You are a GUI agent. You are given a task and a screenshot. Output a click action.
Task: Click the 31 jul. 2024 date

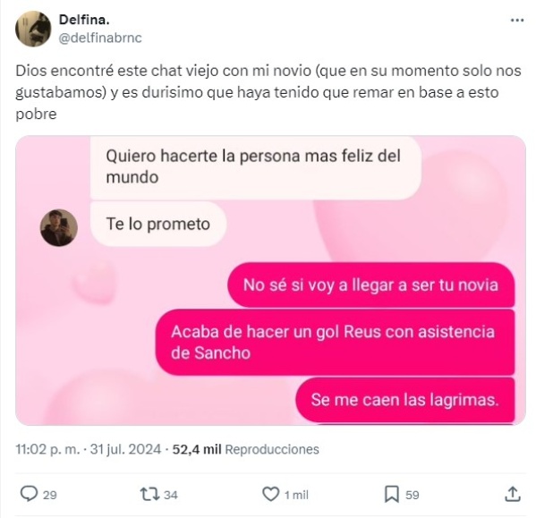125,449
